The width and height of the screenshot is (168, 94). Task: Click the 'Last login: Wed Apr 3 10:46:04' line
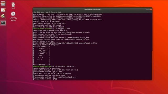click(x=55, y=70)
